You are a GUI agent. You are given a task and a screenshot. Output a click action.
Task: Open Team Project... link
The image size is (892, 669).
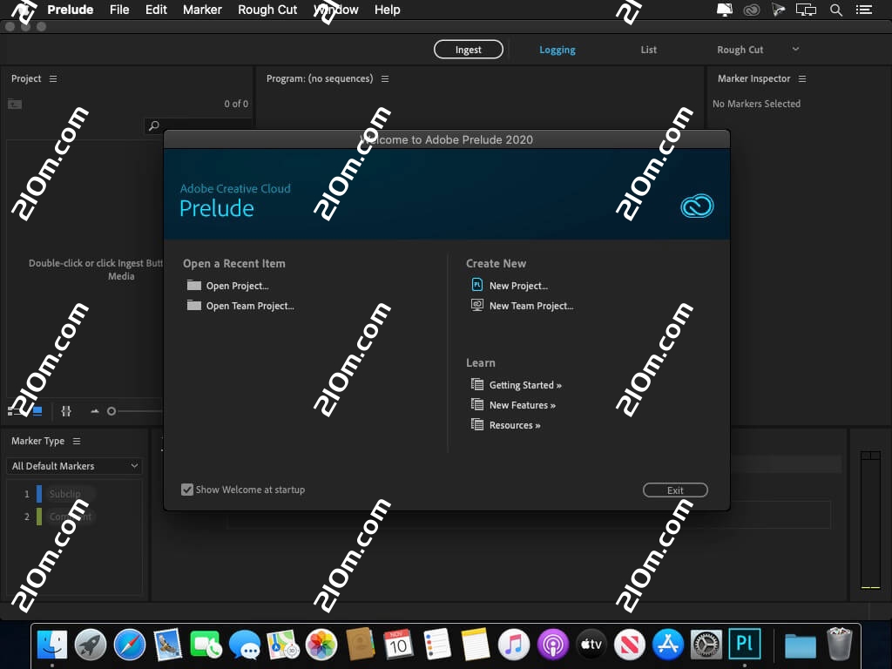coord(250,306)
